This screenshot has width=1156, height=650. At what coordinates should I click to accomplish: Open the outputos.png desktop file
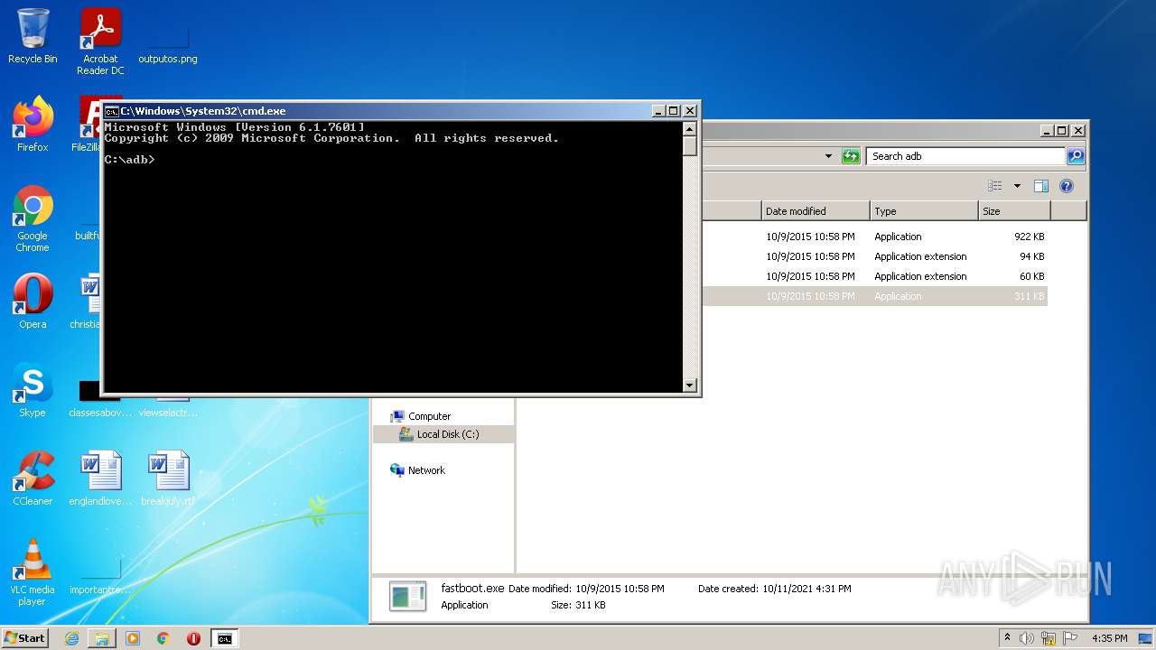coord(168,47)
